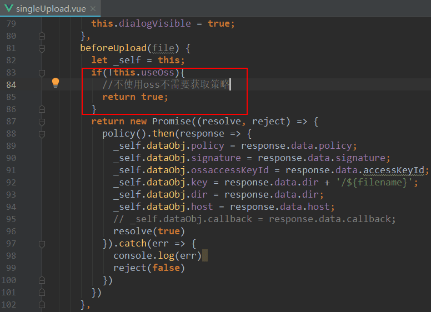Click 'response.data.signature' on line 90
Screen dimensions: 431x312
[x=322, y=158]
